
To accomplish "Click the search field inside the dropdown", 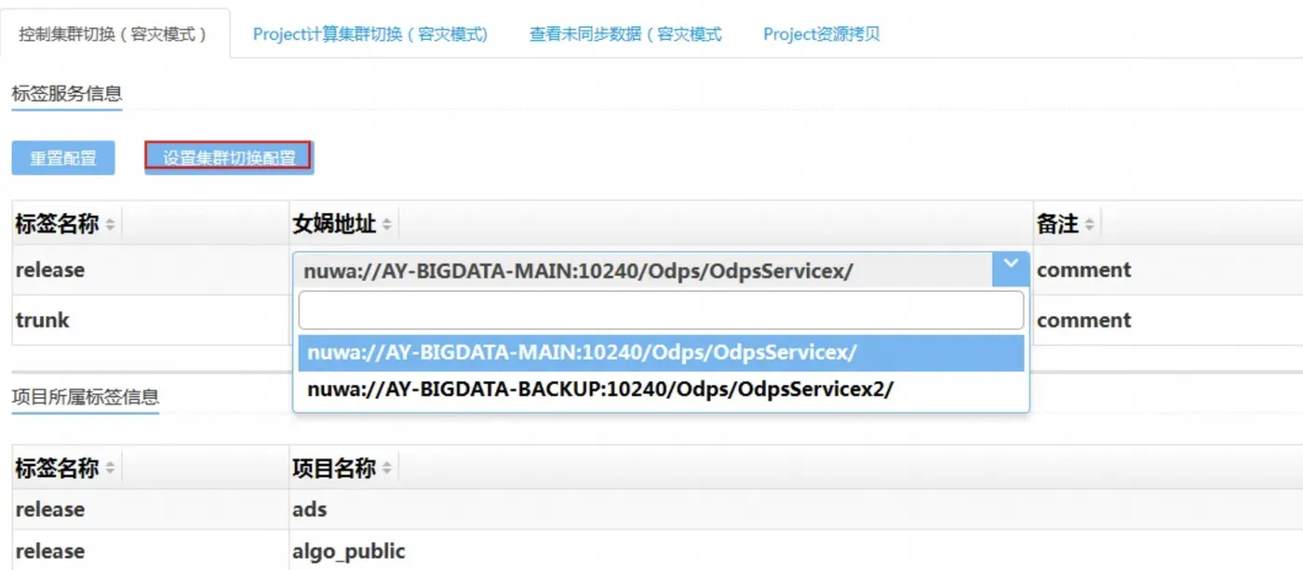I will pos(661,311).
